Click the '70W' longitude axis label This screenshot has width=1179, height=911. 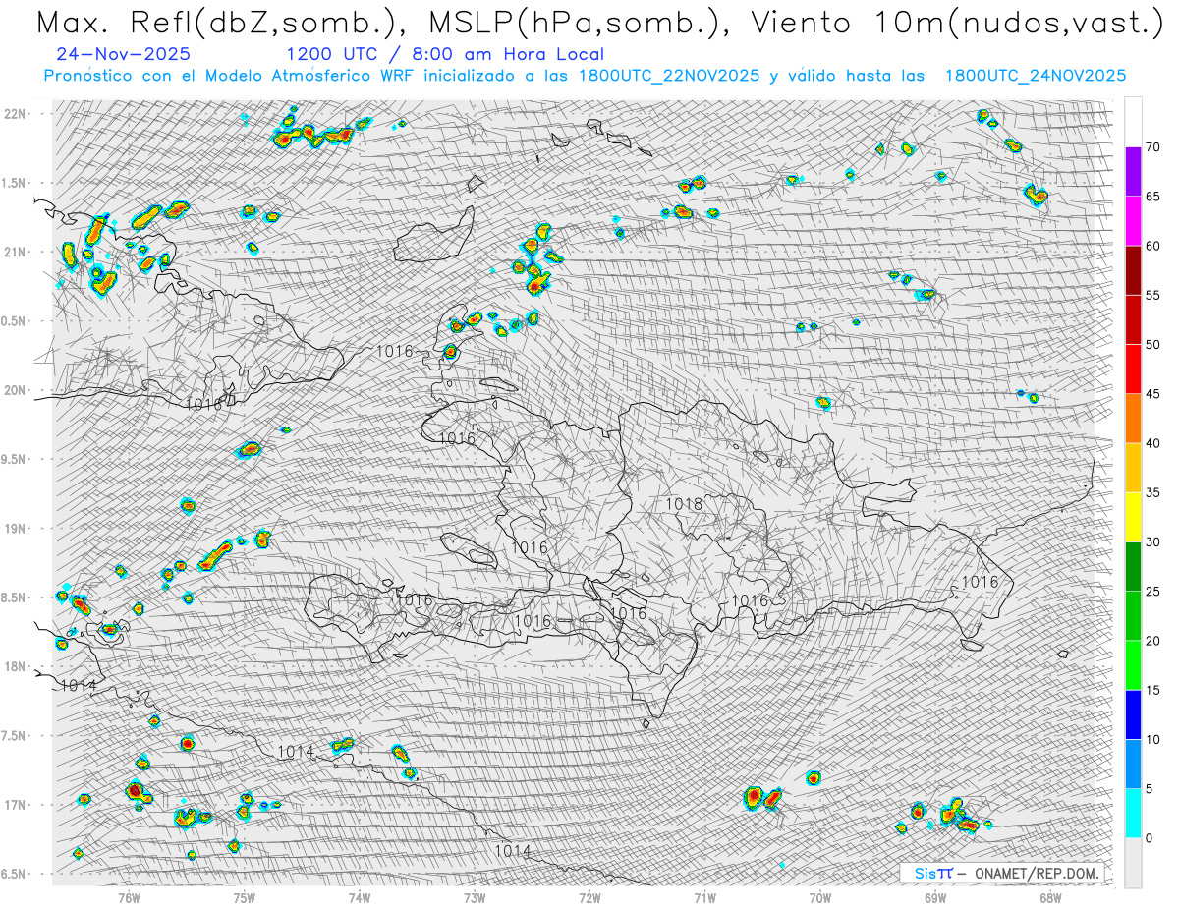click(820, 897)
